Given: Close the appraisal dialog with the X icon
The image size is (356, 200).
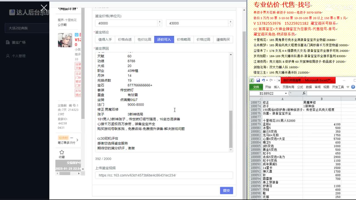Looking at the screenshot, I should [x=44, y=8].
